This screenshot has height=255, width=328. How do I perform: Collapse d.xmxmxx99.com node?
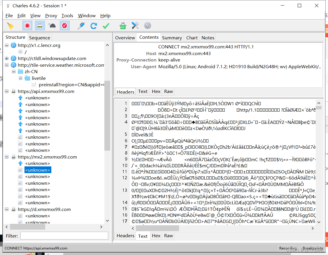click(x=7, y=209)
